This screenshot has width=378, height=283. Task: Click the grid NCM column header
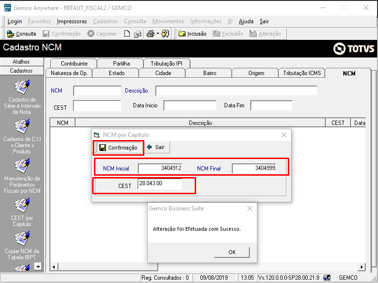pos(63,123)
